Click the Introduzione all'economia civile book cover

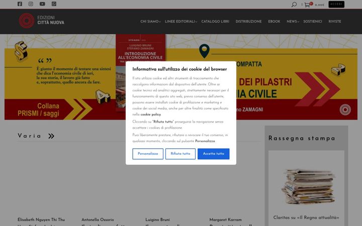click(x=140, y=48)
